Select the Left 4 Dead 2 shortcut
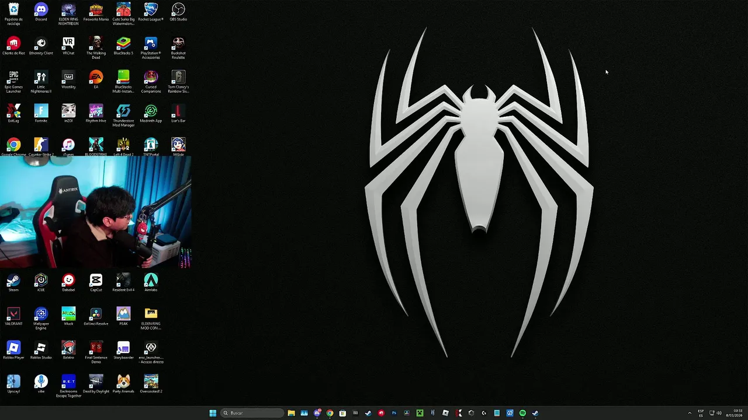Viewport: 748px width, 420px height. click(x=123, y=147)
